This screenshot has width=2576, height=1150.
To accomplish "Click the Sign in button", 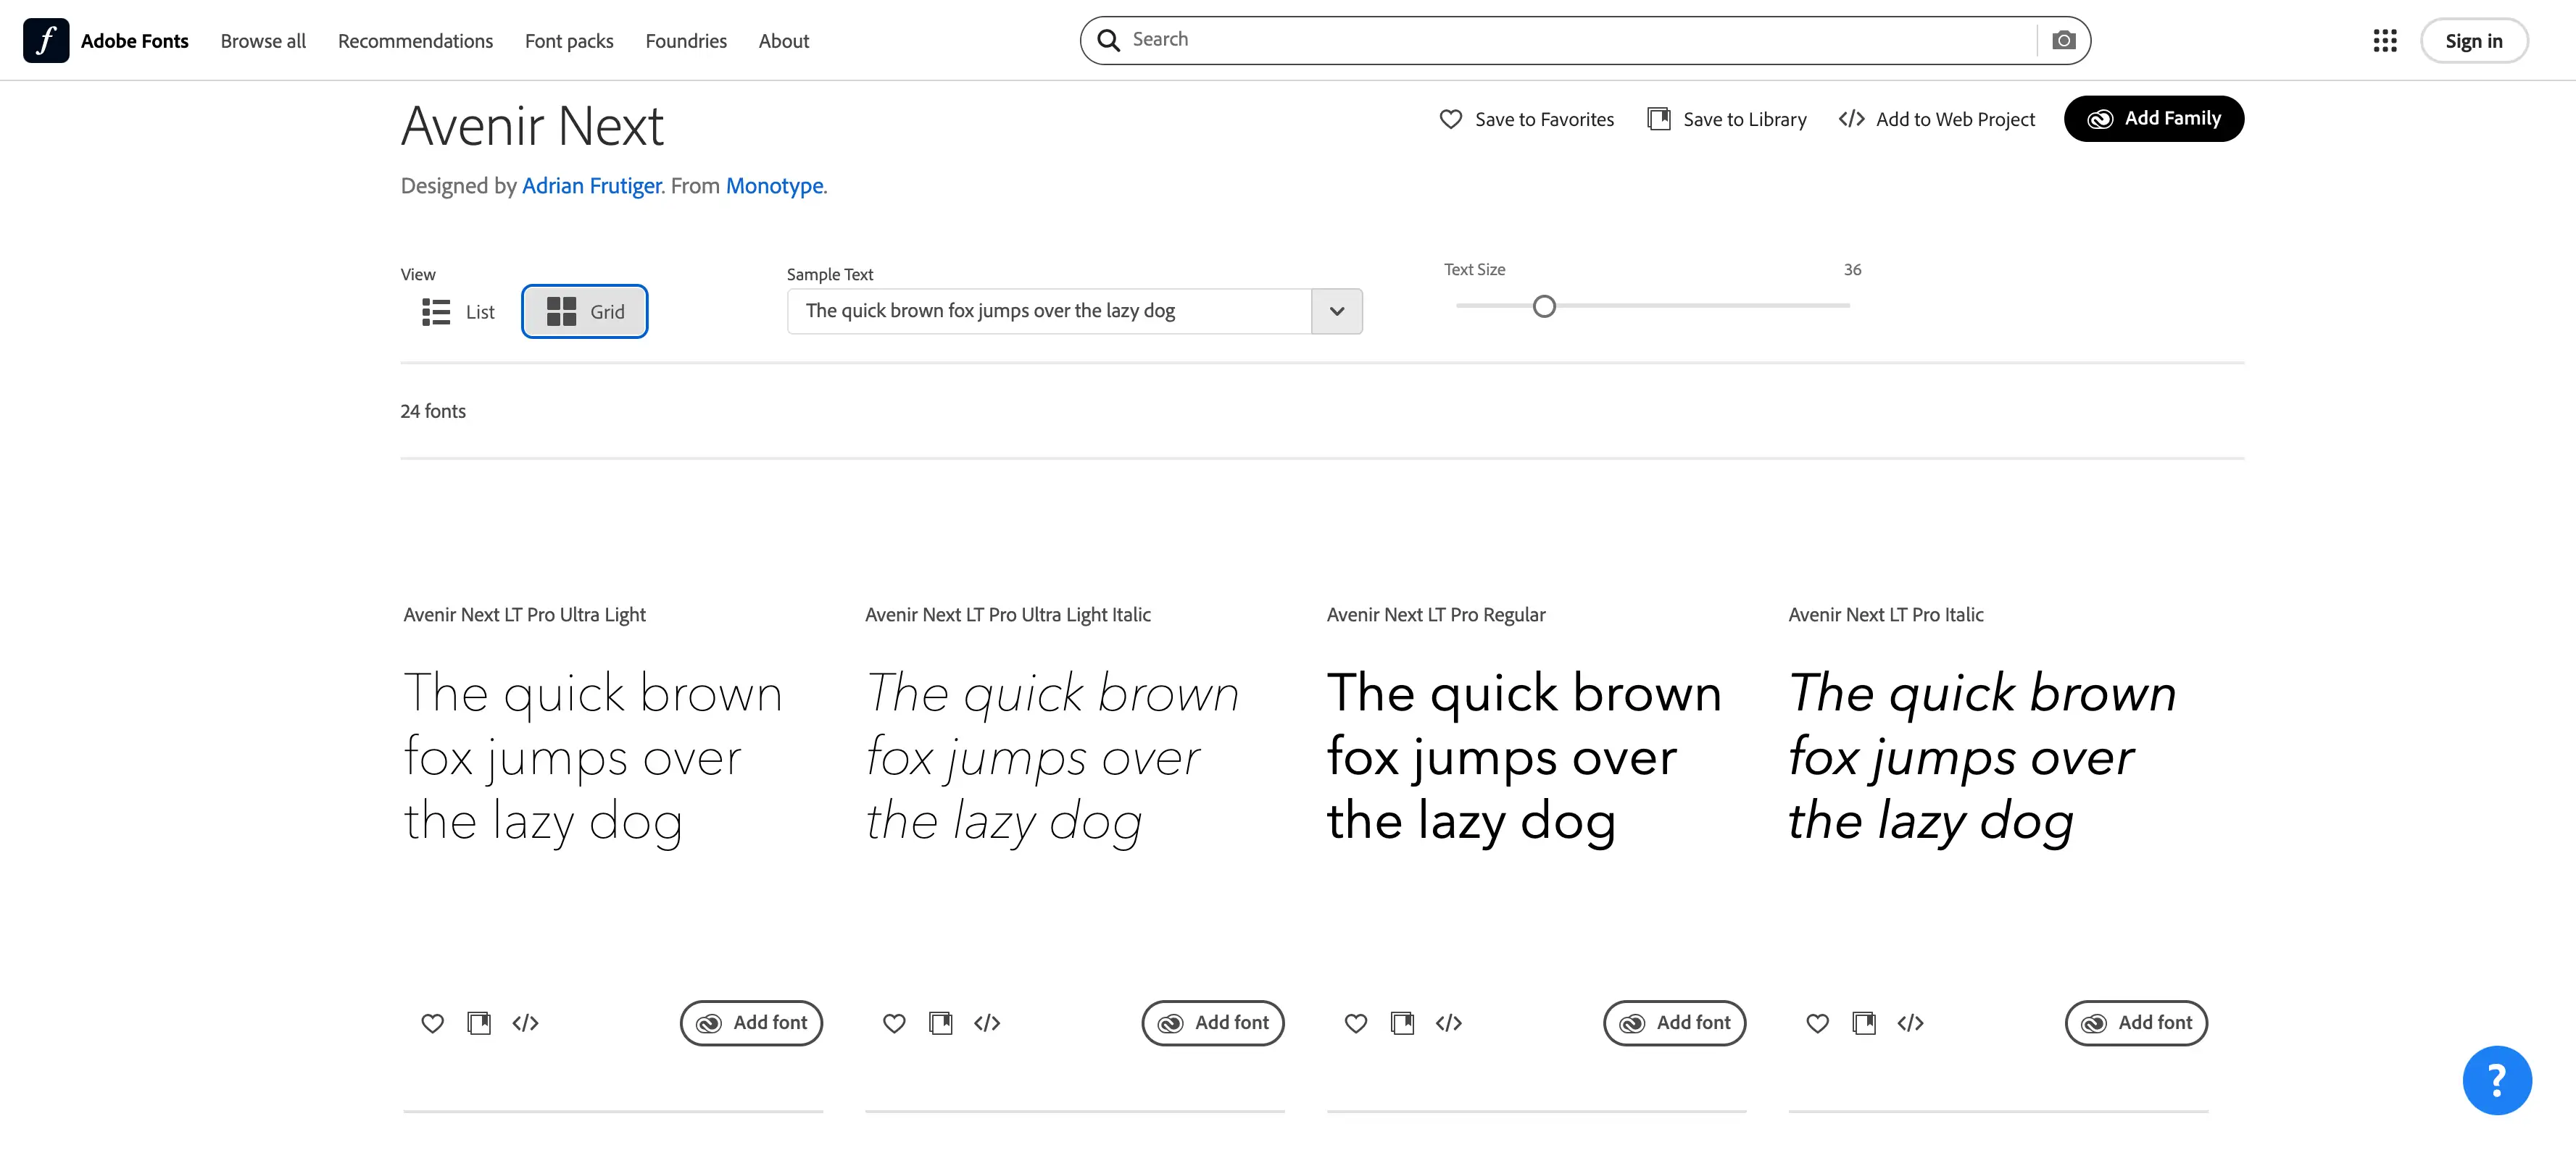I will tap(2474, 41).
